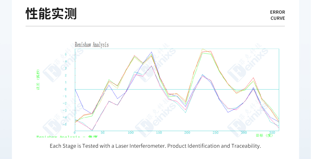Image resolution: width=311 pixels, height=159 pixels.
Task: Click the y-axis tick labeled 5
Action: pyautogui.click(x=66, y=54)
